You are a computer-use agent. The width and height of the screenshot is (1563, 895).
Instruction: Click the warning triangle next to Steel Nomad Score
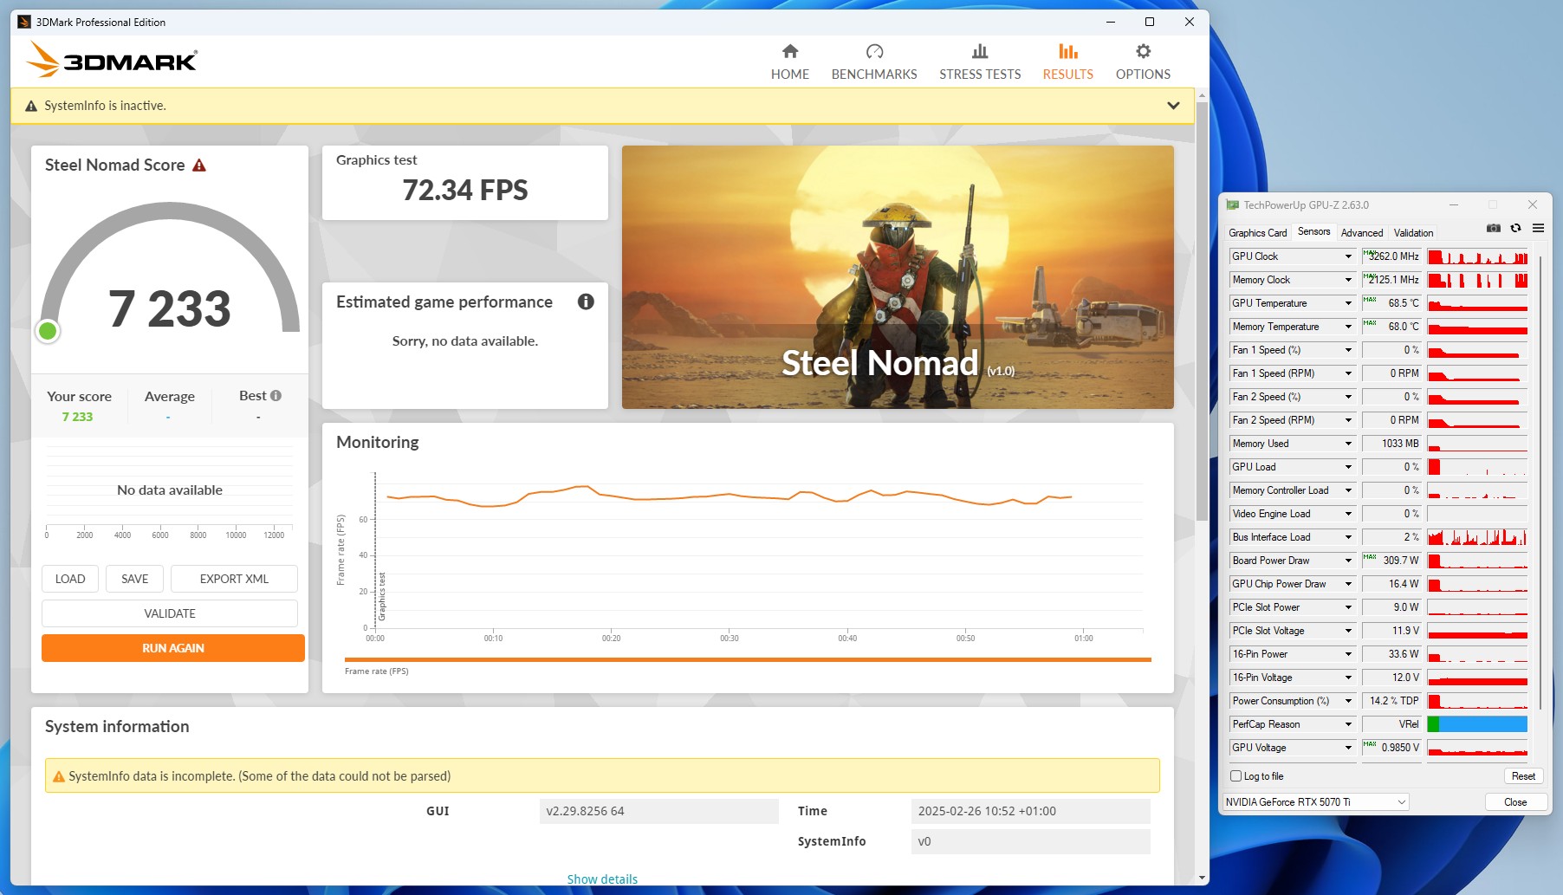(199, 165)
